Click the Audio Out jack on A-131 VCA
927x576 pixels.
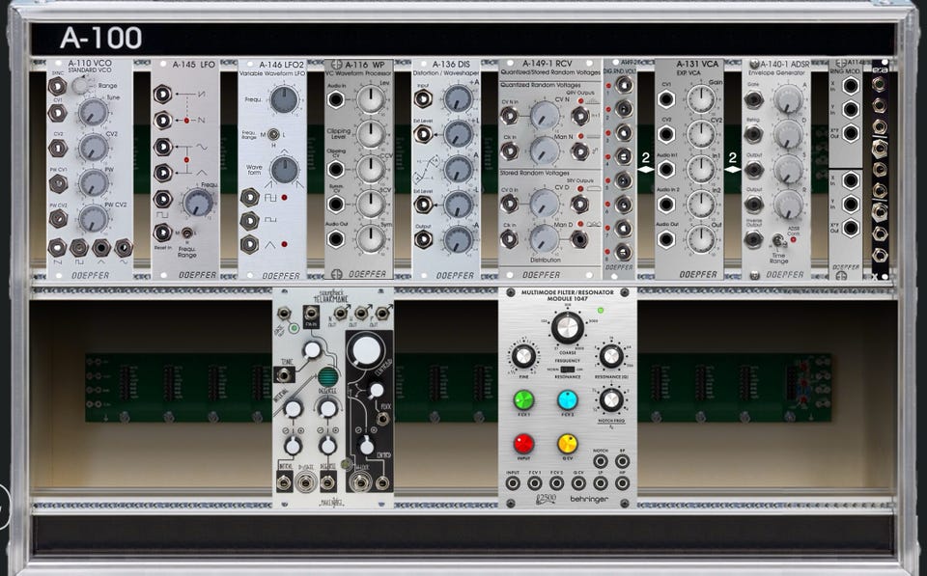[665, 239]
